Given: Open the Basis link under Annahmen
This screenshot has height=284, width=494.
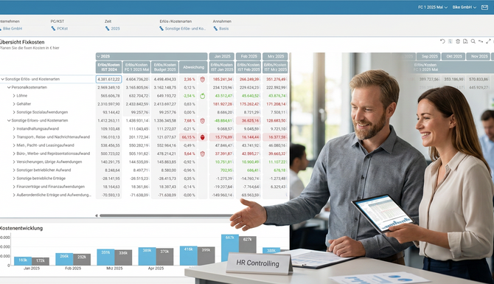Looking at the screenshot, I should click(x=224, y=28).
